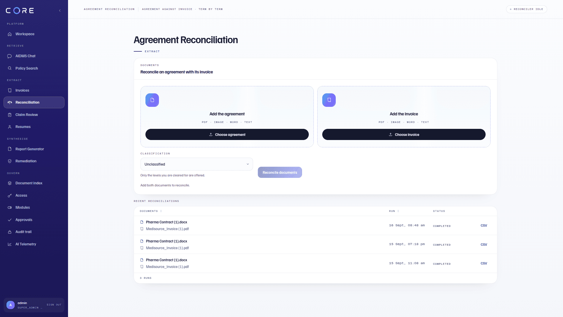Click the agreement document tile icon

[152, 100]
